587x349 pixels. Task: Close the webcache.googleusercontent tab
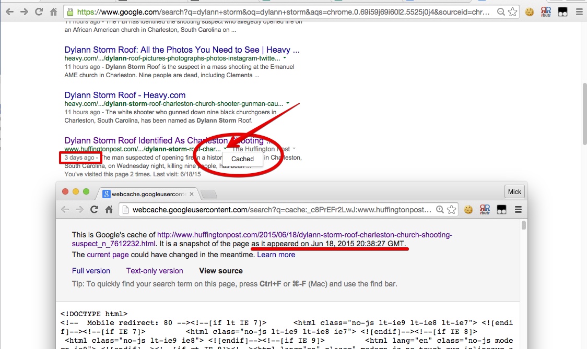click(x=192, y=194)
